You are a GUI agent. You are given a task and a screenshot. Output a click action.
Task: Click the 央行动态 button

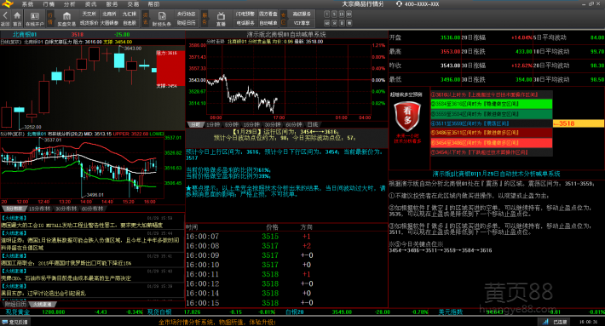coord(187,14)
